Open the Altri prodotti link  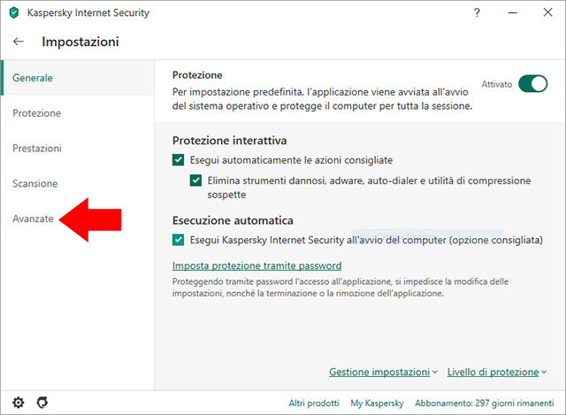[x=313, y=403]
